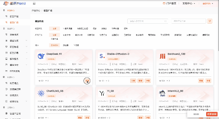Sort models by 更新时间
The width and height of the screenshot is (219, 119).
[x=55, y=45]
